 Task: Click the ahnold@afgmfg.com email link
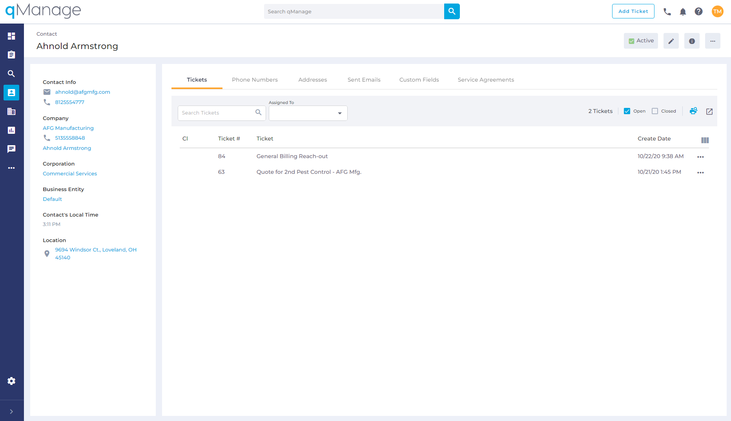(82, 92)
